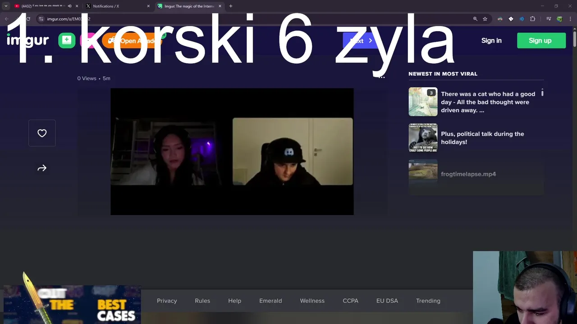The image size is (577, 324).
Task: Open the Plus, political talk during holidays post
Action: click(x=482, y=138)
